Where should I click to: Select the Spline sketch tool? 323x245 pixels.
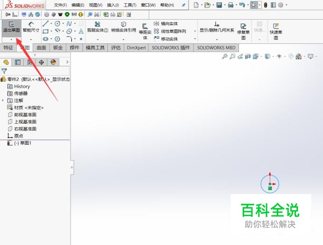(x=69, y=24)
